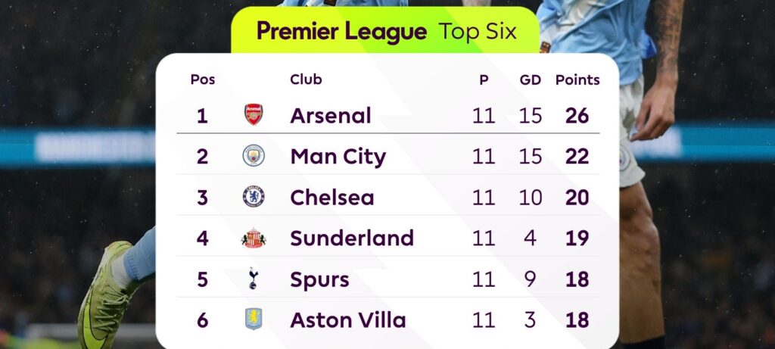775x349 pixels.
Task: Click the Aston Villa crest
Action: pos(254,319)
